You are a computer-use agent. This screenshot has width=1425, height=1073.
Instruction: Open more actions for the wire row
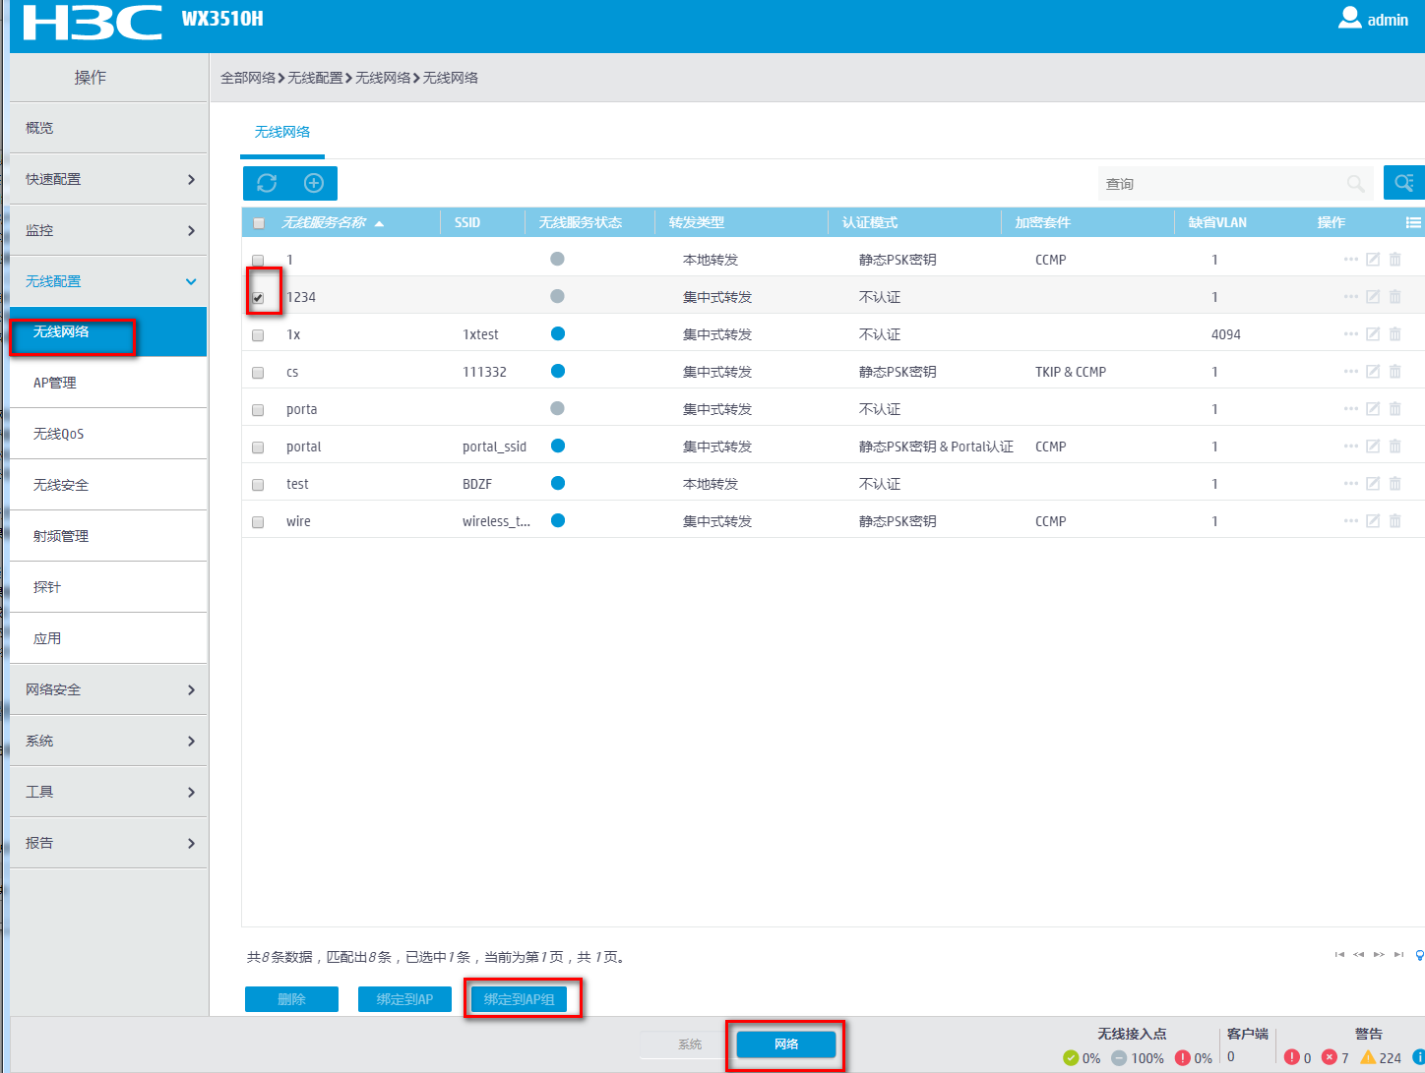click(1350, 521)
